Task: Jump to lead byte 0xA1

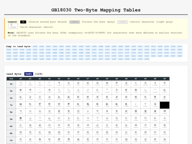Action: [x=68, y=49]
